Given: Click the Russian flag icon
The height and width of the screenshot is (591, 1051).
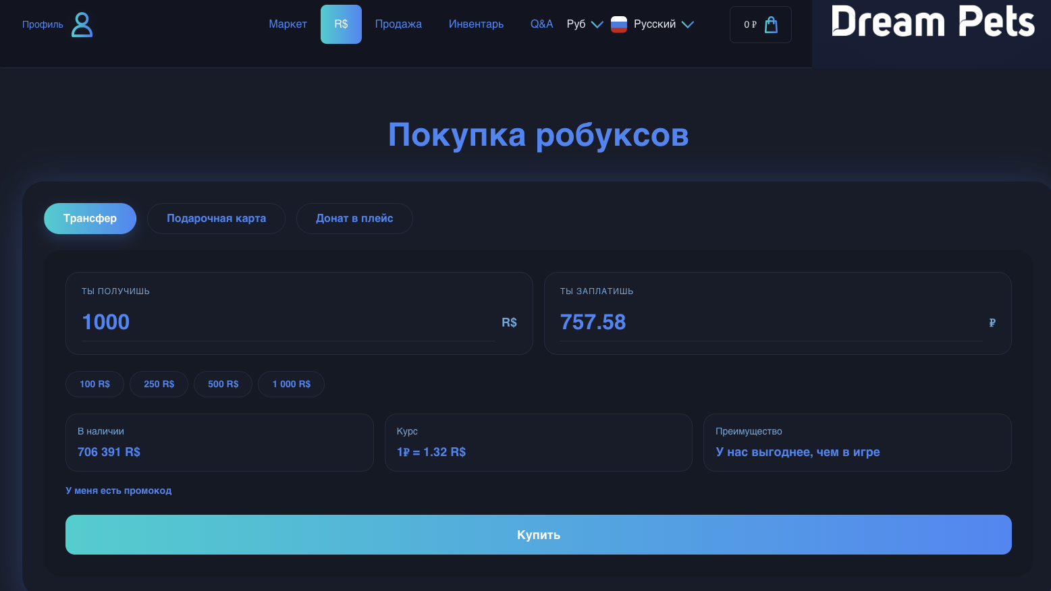Looking at the screenshot, I should click(619, 24).
